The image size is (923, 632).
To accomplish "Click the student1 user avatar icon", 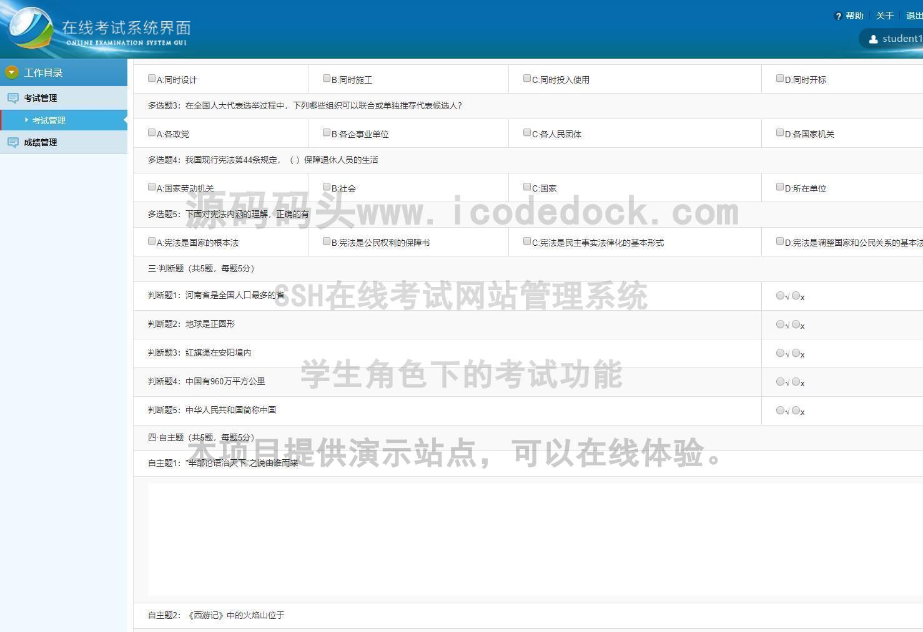I will [873, 39].
